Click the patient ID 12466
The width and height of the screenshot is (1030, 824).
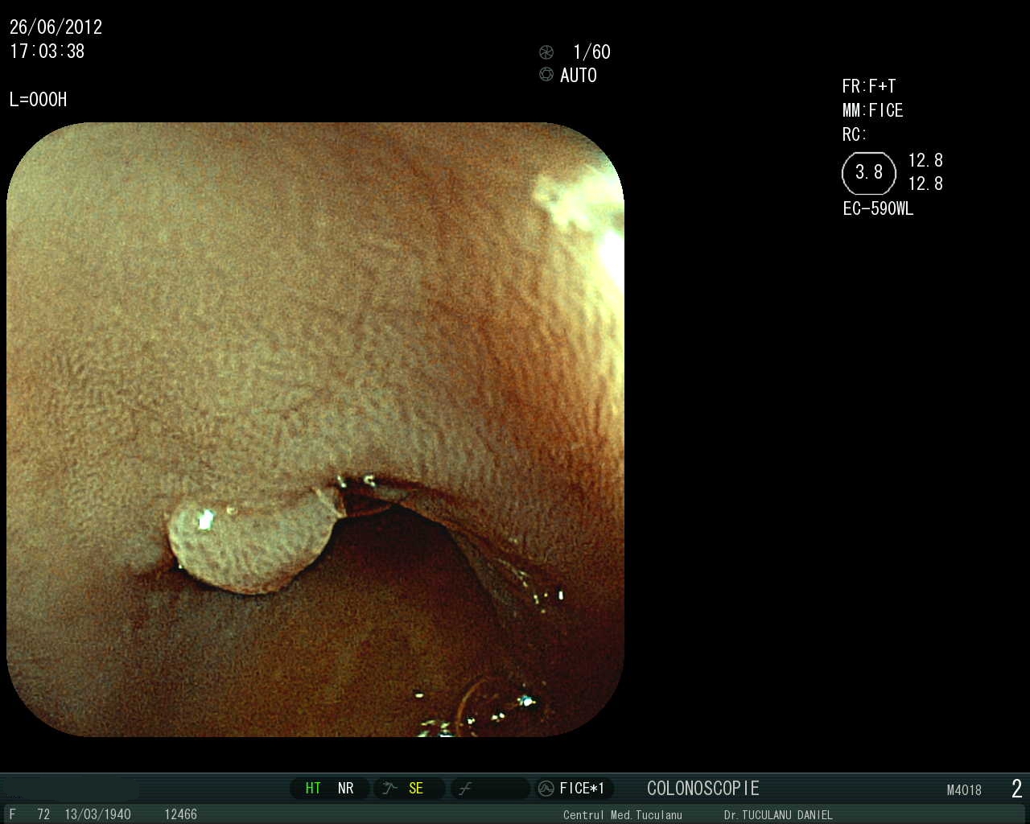coord(180,814)
